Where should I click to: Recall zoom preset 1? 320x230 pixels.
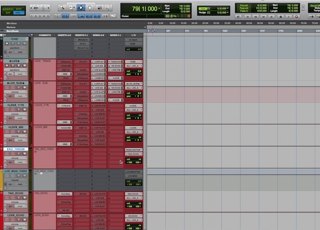31,15
